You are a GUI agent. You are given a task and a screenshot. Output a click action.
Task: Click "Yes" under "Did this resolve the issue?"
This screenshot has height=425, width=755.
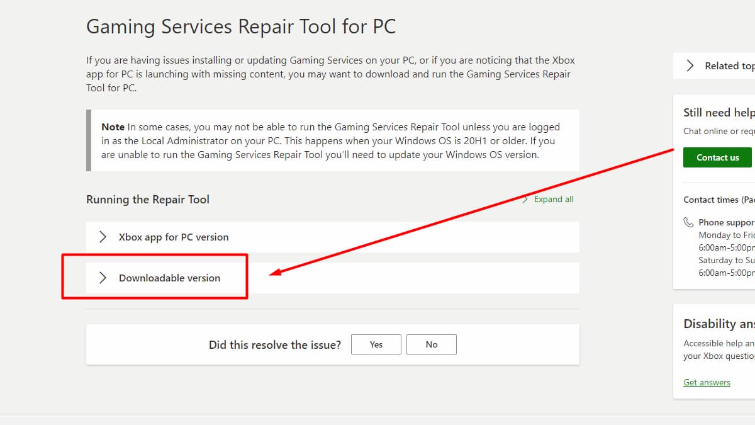point(376,344)
